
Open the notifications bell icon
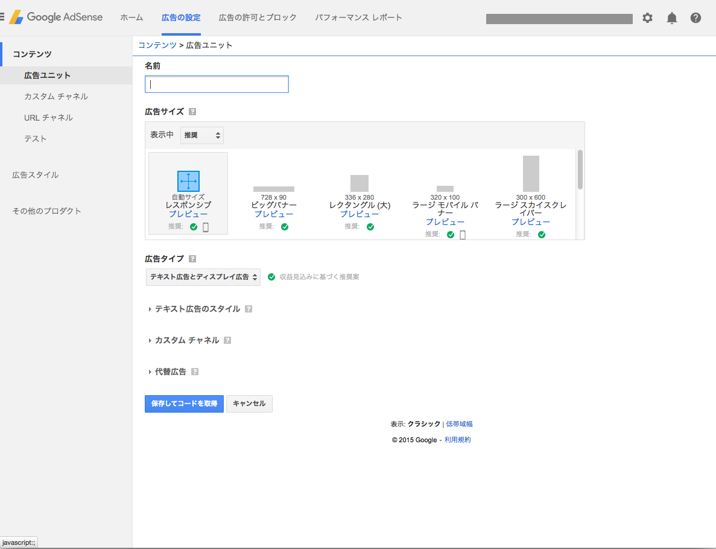671,18
